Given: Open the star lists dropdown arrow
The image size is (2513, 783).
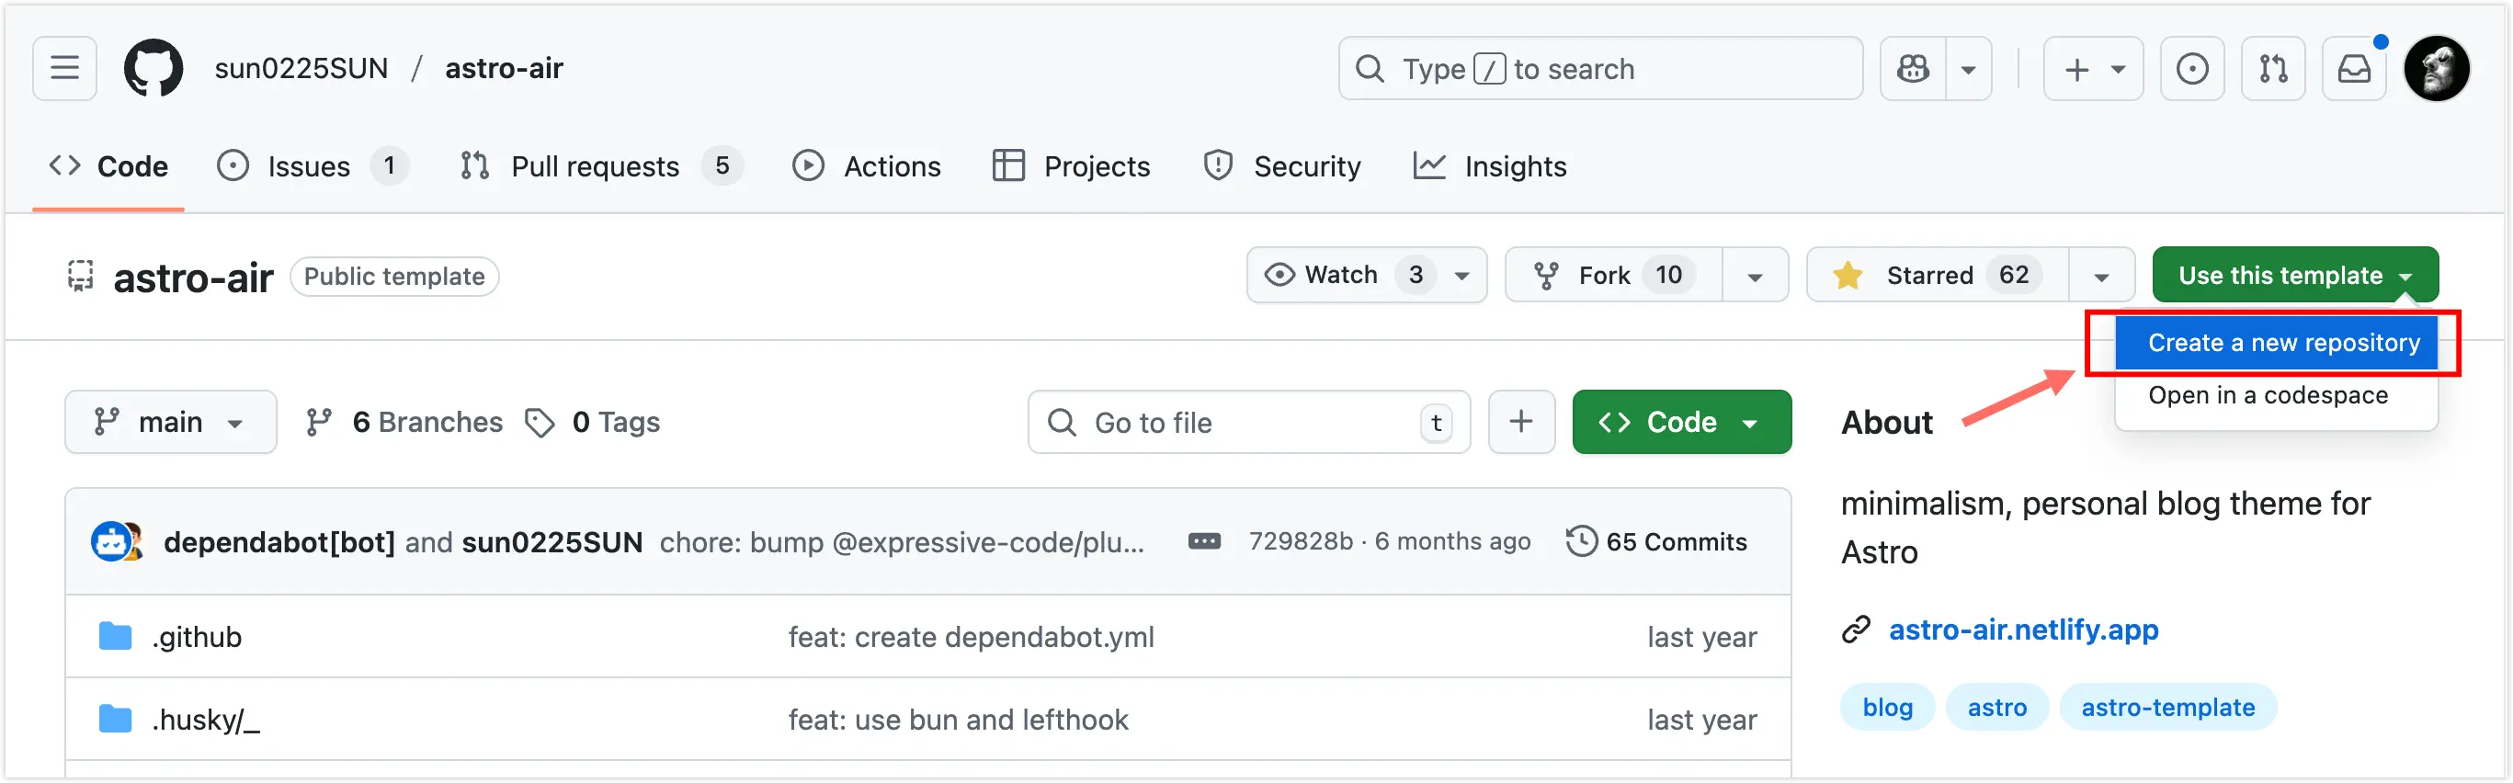Looking at the screenshot, I should pos(2101,276).
